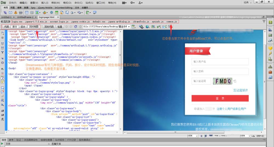Refresh the live view page
The height and width of the screenshot is (147, 274).
click(76, 27)
